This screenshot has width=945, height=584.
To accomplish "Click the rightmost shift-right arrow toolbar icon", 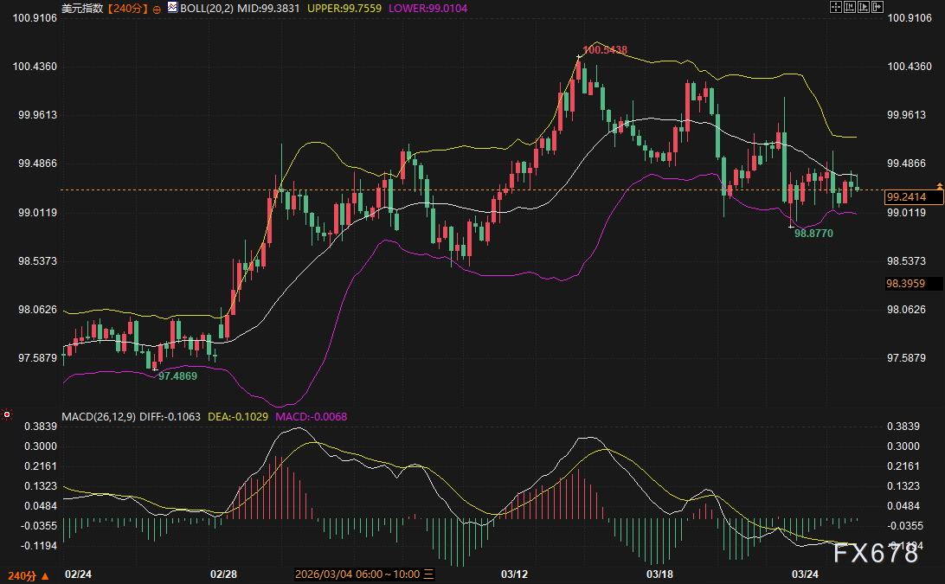I will coord(876,7).
